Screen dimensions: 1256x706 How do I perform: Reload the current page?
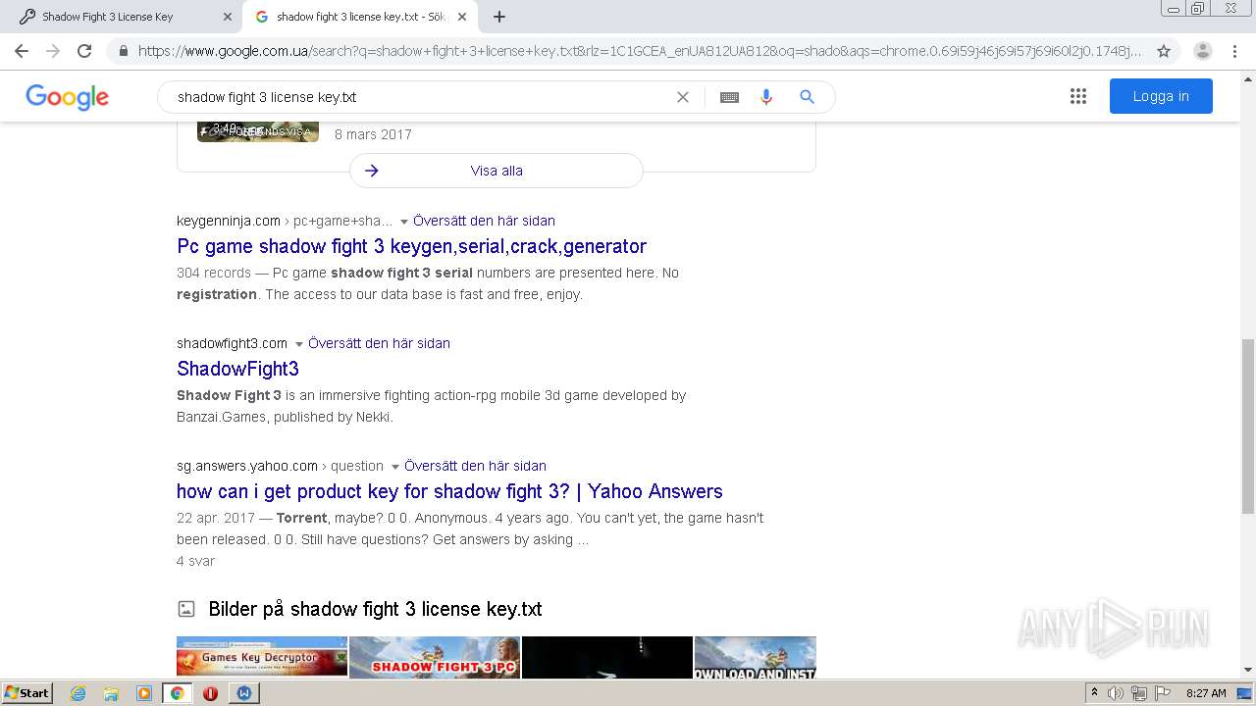click(84, 51)
